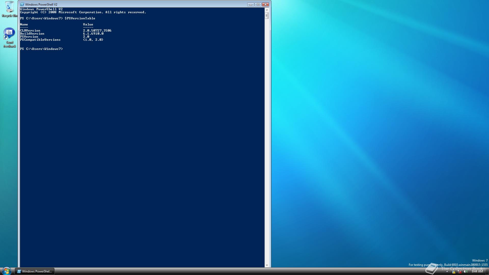Click the value '6.1.6910.0'
Viewport: 489px width, 275px height.
pyautogui.click(x=93, y=34)
